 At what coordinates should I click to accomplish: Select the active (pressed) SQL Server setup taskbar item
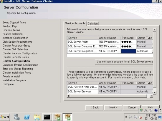tap(67, 117)
